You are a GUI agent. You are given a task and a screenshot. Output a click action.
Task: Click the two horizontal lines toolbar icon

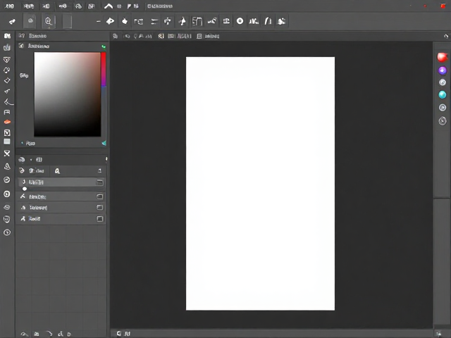coord(154,21)
